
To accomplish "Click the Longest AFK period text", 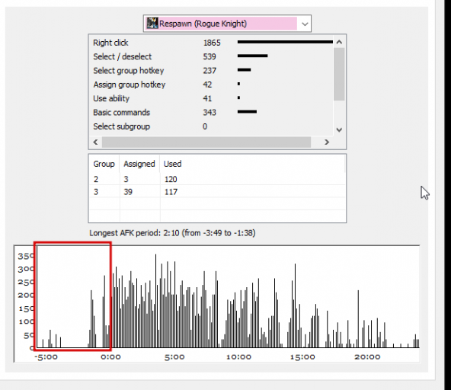I will coord(172,232).
